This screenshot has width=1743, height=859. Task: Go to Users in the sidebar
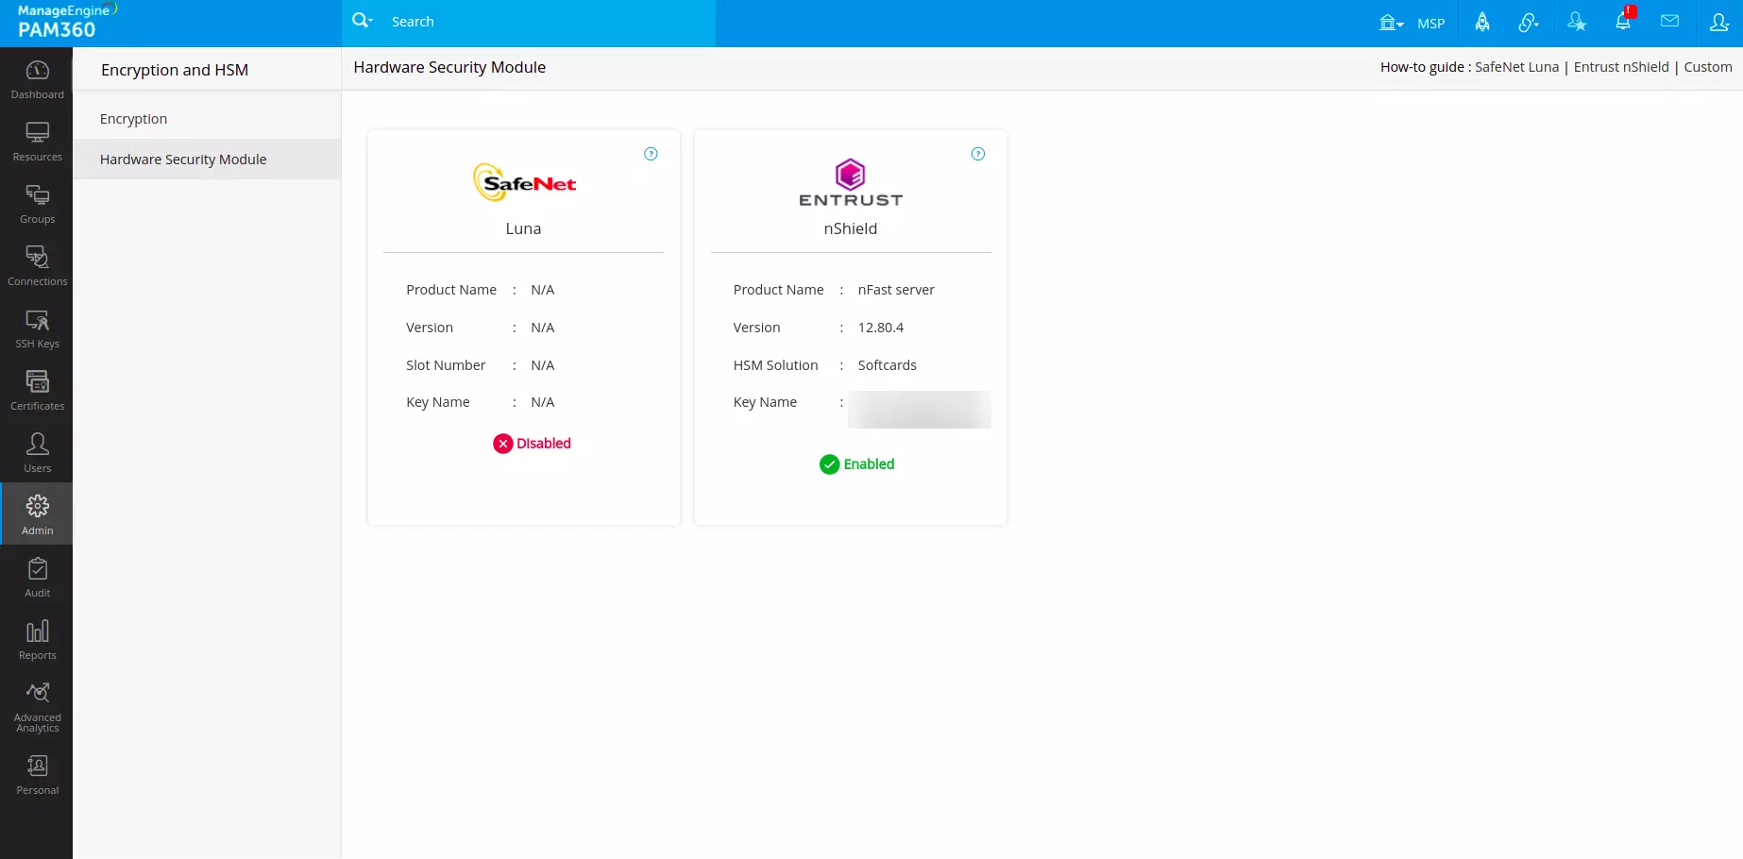tap(37, 453)
